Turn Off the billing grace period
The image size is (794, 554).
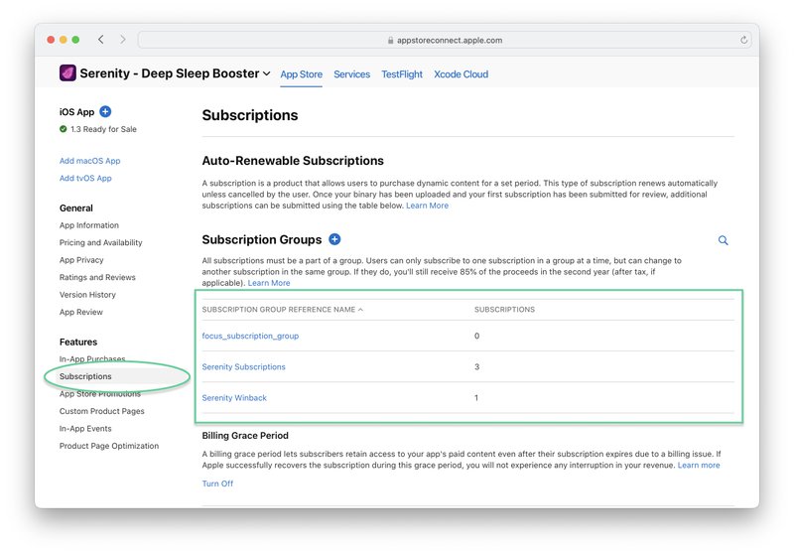coord(217,484)
